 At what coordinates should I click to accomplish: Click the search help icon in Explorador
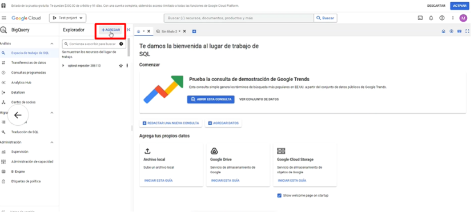coord(121,44)
